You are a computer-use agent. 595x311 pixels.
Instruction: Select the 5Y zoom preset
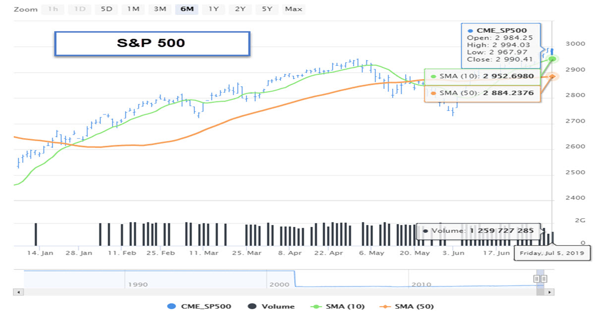coord(267,9)
